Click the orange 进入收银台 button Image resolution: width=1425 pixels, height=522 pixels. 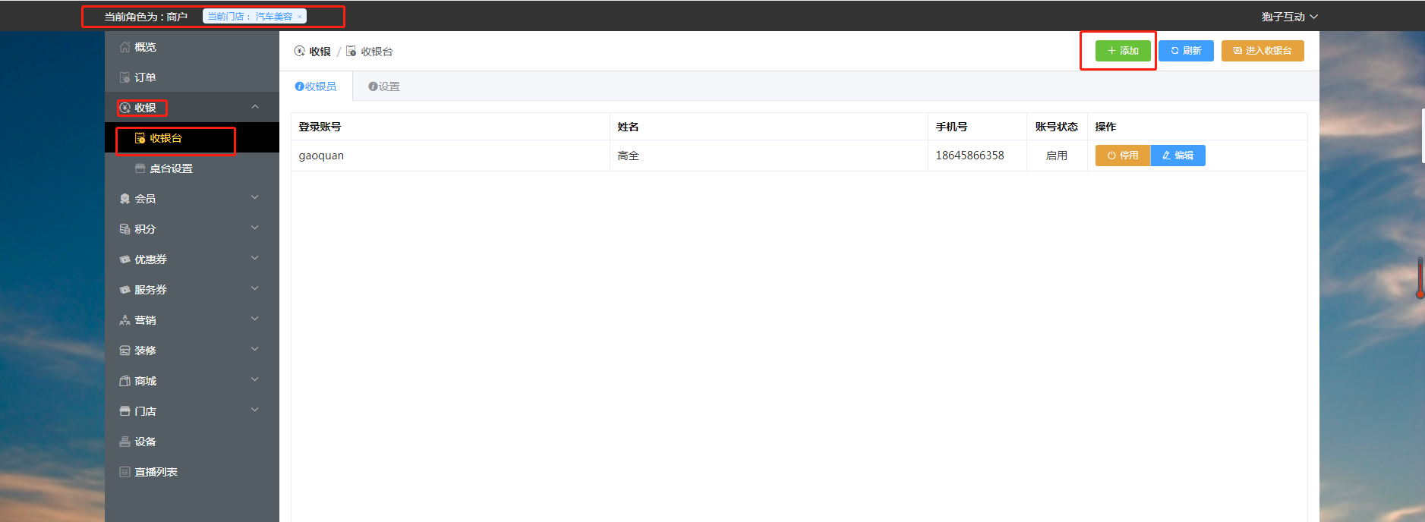point(1263,51)
